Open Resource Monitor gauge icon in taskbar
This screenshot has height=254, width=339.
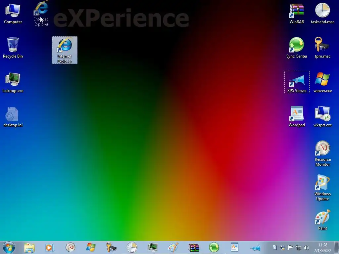point(70,247)
